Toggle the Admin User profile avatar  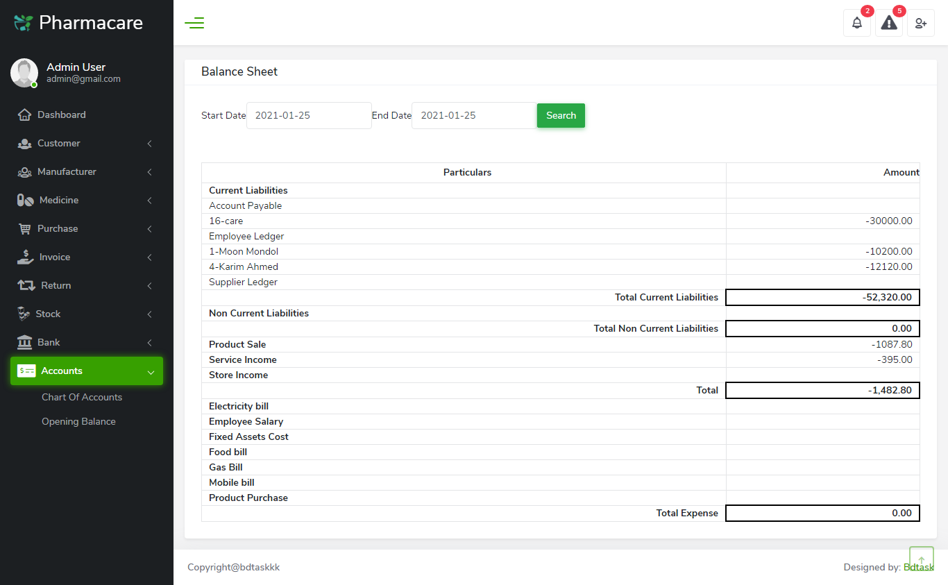[x=24, y=72]
